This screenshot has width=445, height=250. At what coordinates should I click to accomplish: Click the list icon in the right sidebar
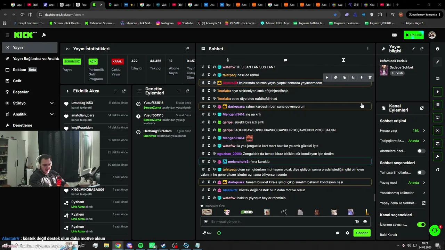pos(437,105)
